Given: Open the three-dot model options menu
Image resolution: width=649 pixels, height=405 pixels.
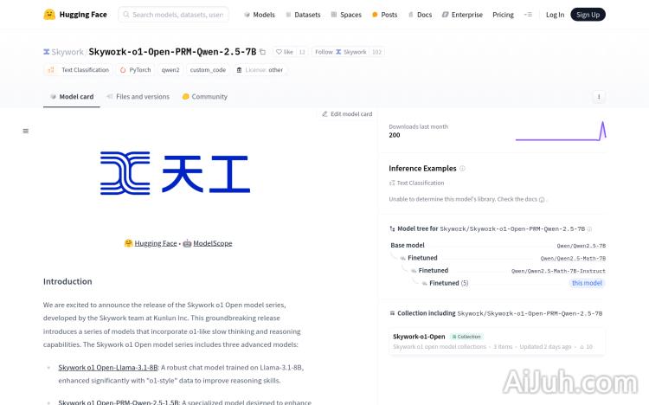Looking at the screenshot, I should (x=598, y=97).
